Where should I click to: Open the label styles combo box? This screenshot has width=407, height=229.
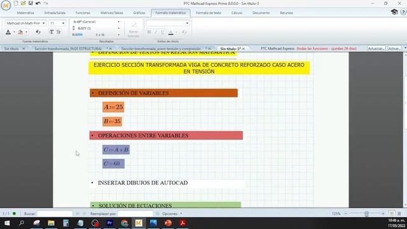coord(168,23)
